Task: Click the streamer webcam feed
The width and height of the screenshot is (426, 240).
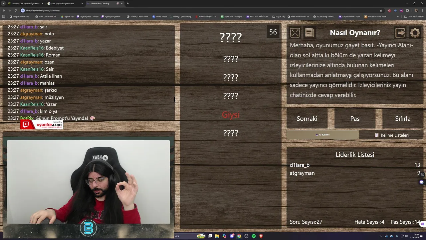Action: pos(88,182)
